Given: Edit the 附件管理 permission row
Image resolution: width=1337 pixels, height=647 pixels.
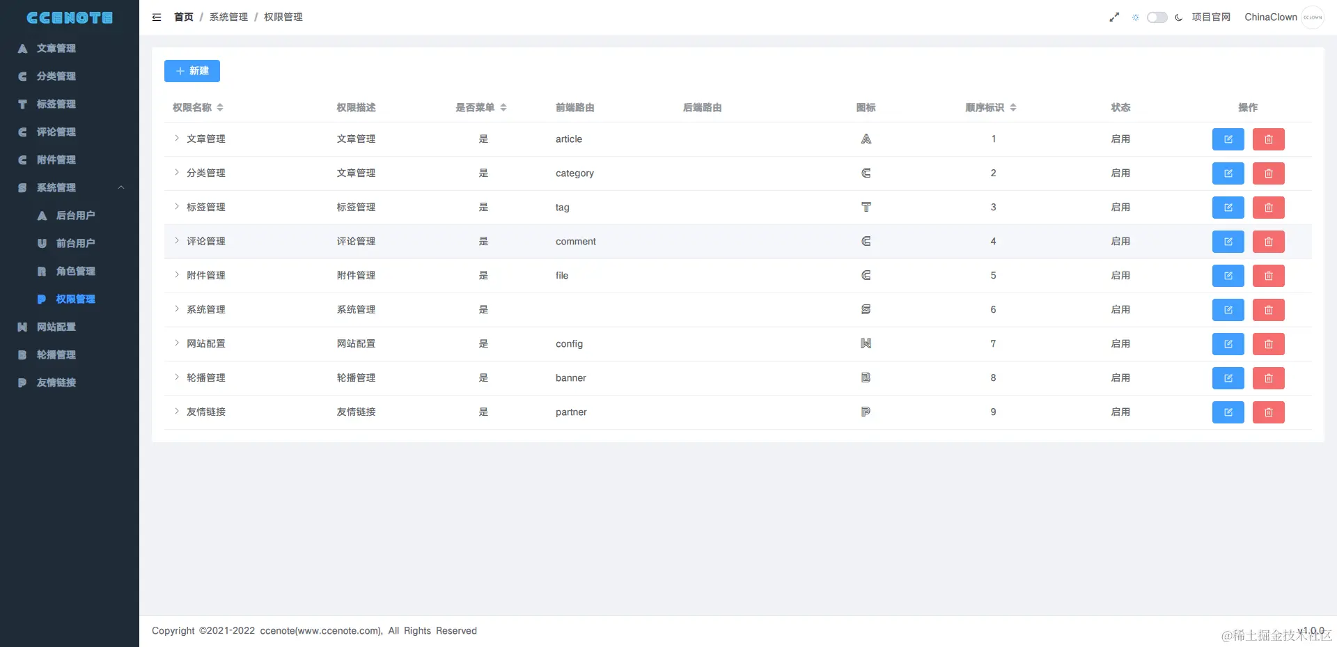Looking at the screenshot, I should [1228, 276].
